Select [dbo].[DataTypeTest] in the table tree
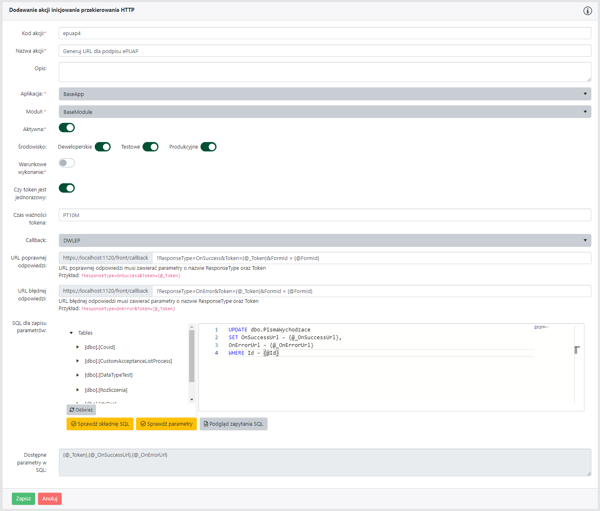600x511 pixels. (108, 375)
